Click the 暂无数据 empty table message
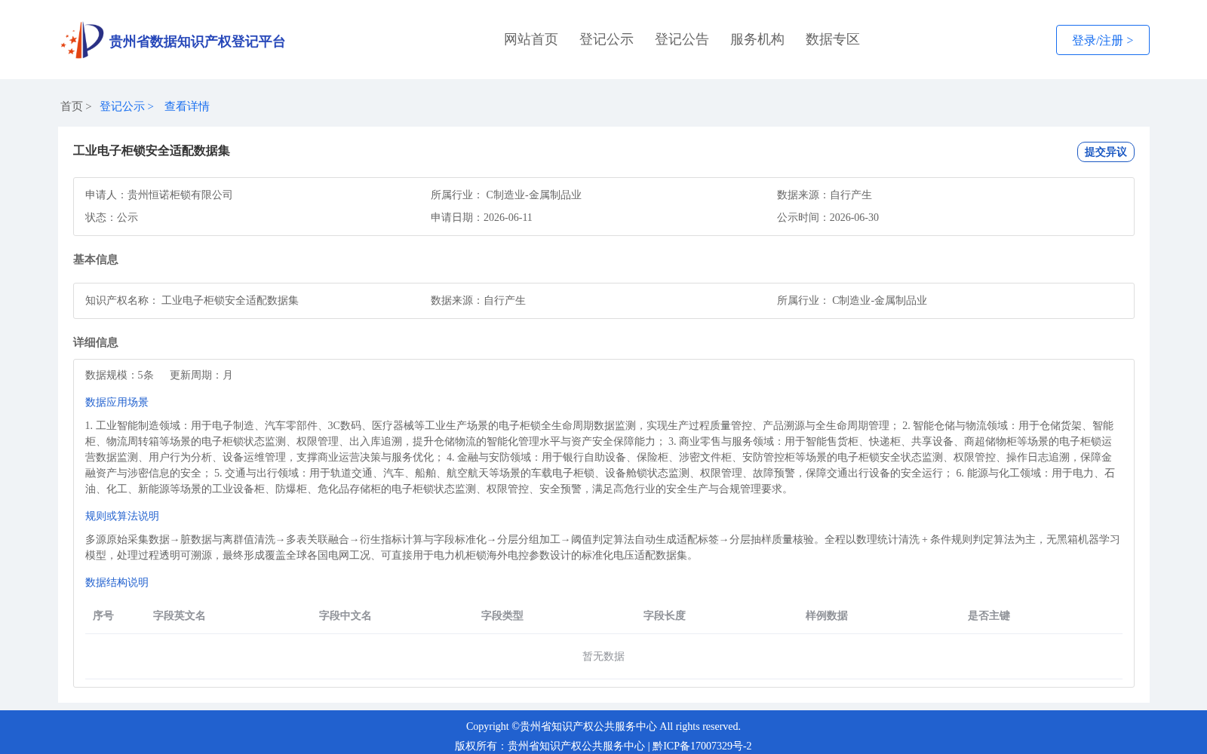1207x754 pixels. (603, 656)
